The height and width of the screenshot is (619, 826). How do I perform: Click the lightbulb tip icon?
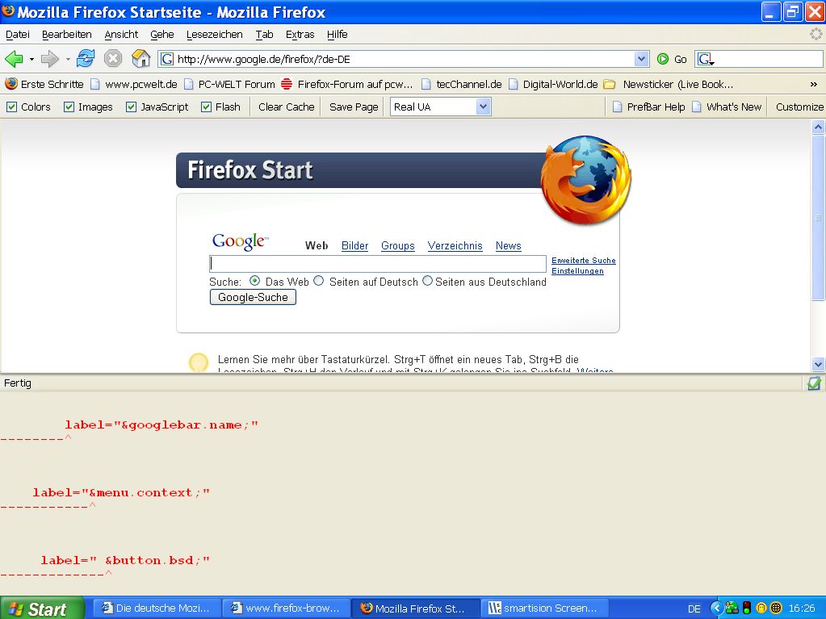coord(199,362)
